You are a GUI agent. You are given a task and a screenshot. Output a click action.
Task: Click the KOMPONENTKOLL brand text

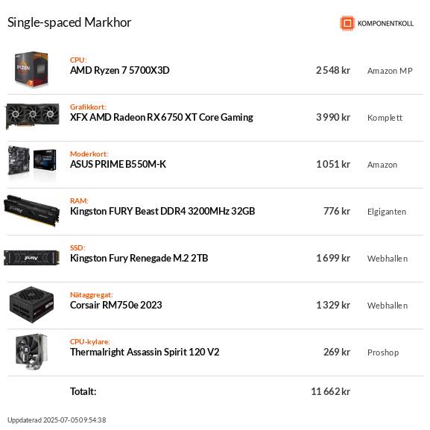click(385, 24)
